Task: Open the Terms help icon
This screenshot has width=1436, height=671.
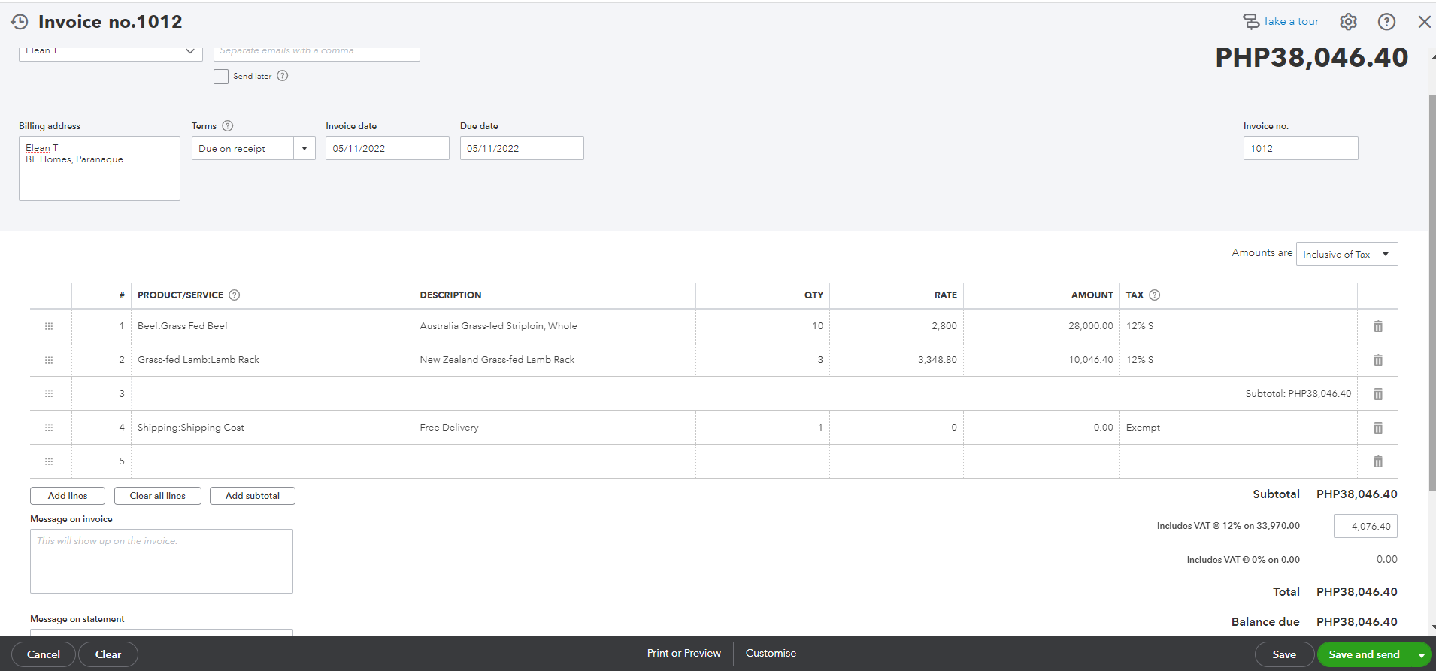Action: click(228, 126)
